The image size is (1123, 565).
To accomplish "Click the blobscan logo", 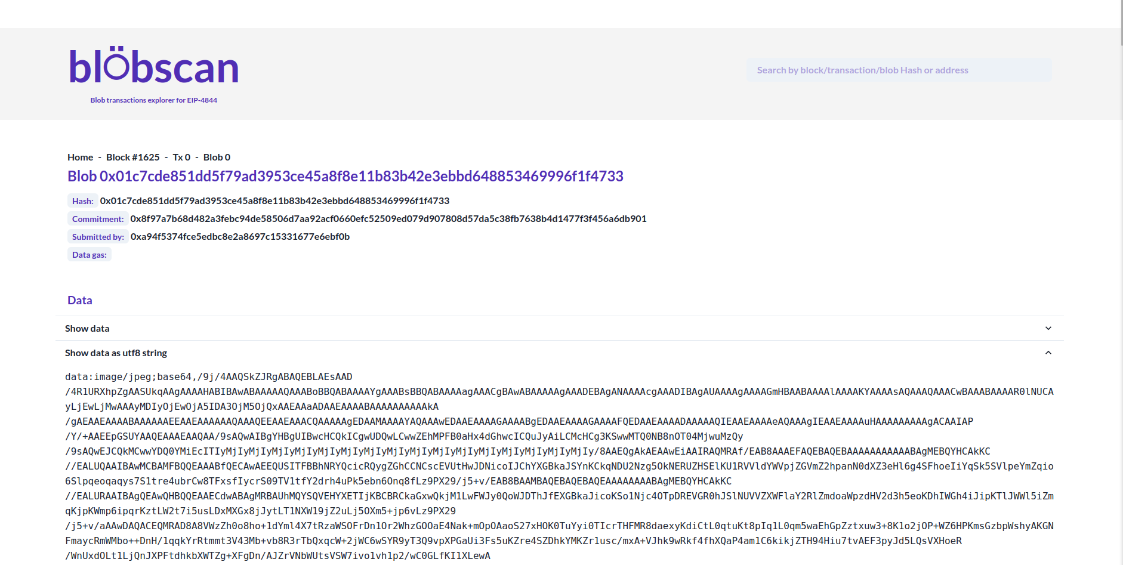I will click(x=154, y=66).
